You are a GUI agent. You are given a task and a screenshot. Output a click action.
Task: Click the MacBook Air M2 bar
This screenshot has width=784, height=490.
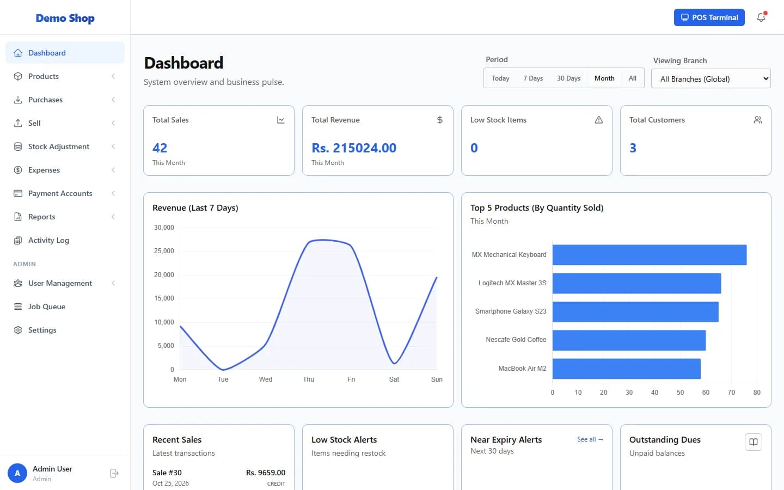coord(627,369)
